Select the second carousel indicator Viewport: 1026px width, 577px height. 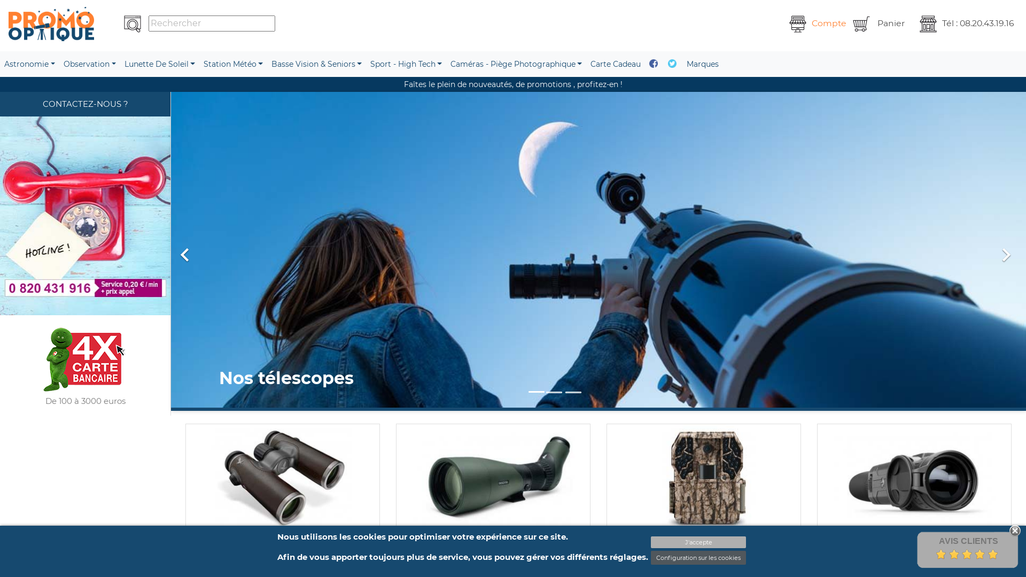[x=555, y=392]
